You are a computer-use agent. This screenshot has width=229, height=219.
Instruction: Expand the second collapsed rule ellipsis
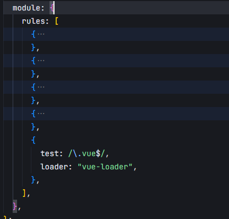coord(41,61)
